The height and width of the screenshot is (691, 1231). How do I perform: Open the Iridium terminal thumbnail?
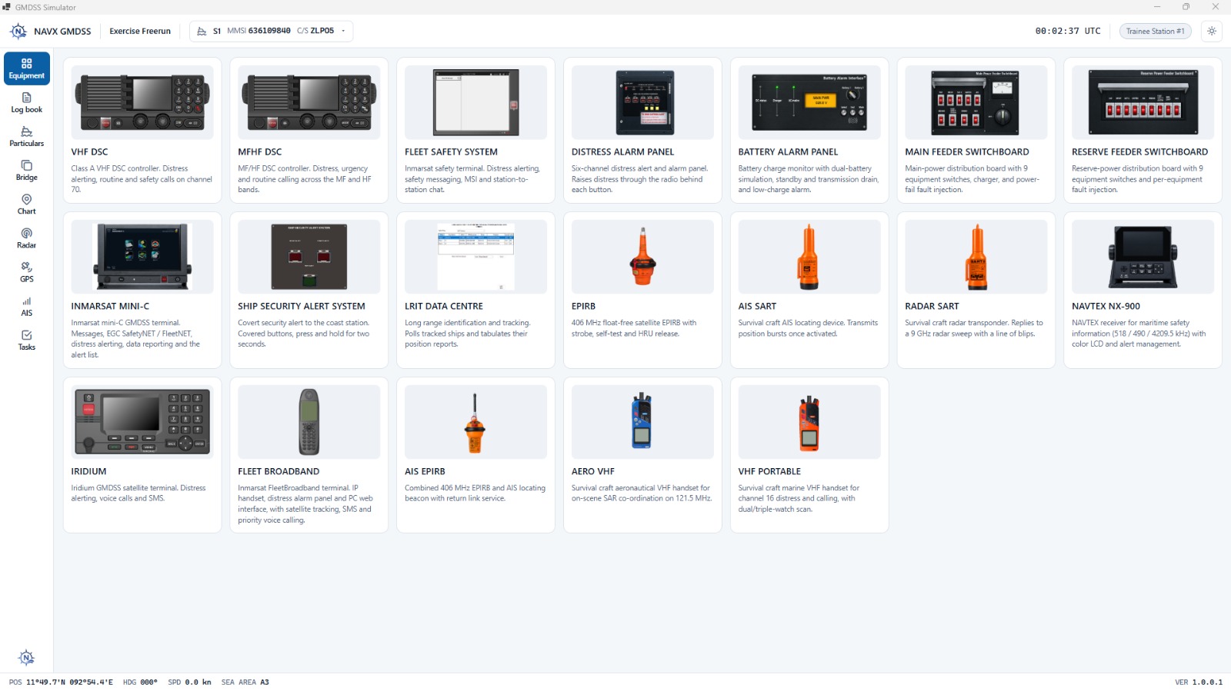142,422
